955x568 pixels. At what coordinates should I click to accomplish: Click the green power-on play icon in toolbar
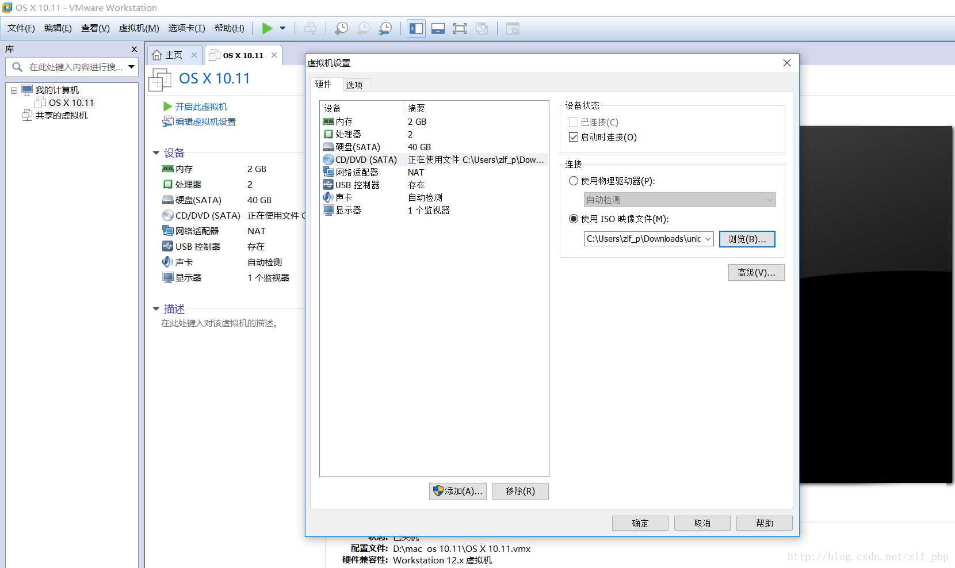coord(268,28)
